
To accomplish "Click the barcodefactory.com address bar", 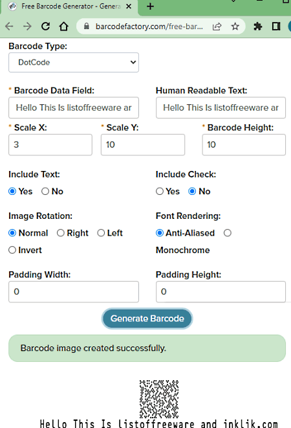I will coord(149,27).
